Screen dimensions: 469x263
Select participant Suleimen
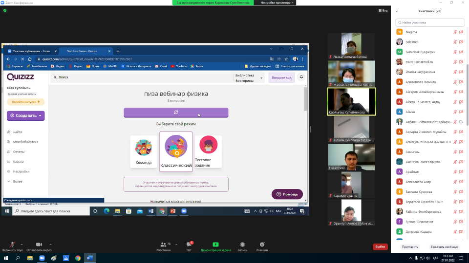430,42
